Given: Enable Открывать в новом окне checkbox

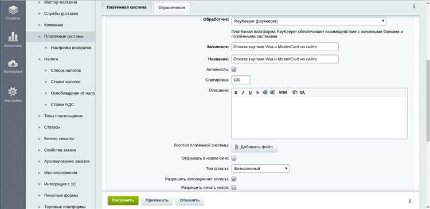Looking at the screenshot, I should pyautogui.click(x=234, y=158).
